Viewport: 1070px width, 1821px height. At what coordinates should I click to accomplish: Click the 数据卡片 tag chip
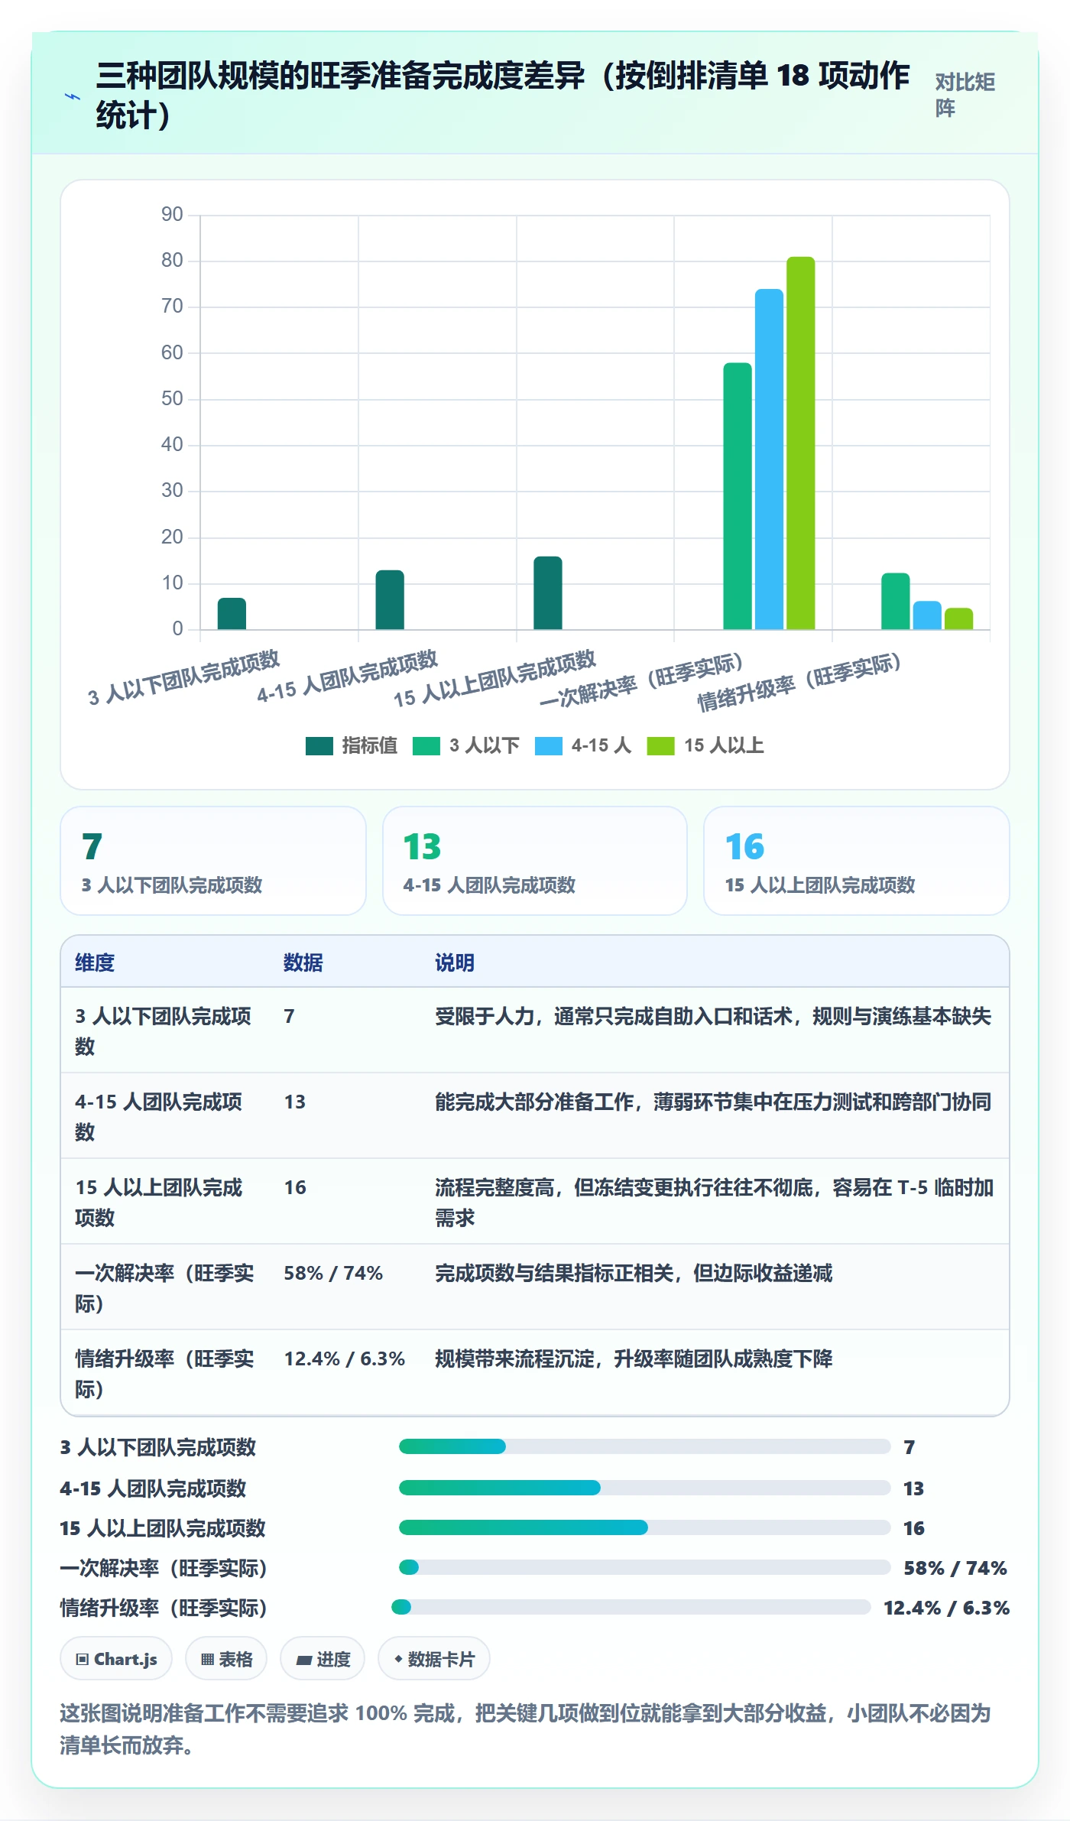pyautogui.click(x=434, y=1658)
